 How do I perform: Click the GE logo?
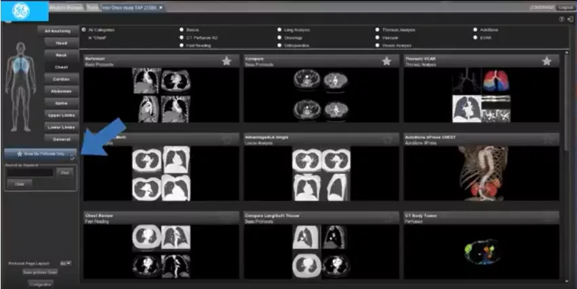click(20, 11)
